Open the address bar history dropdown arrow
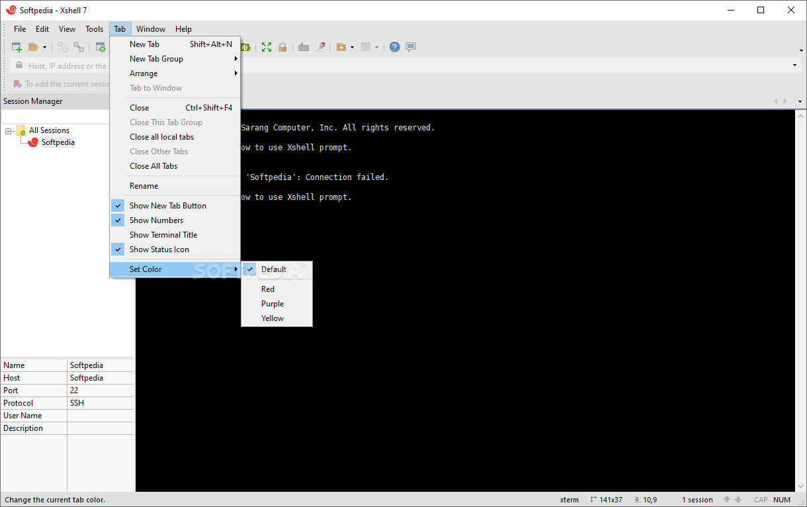 (794, 66)
